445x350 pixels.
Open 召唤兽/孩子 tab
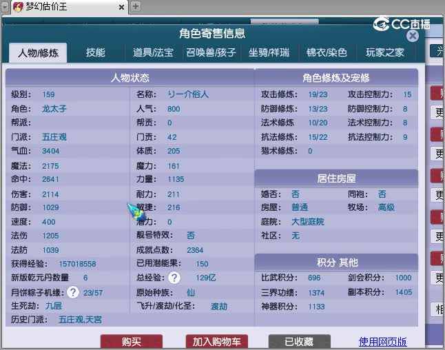211,52
